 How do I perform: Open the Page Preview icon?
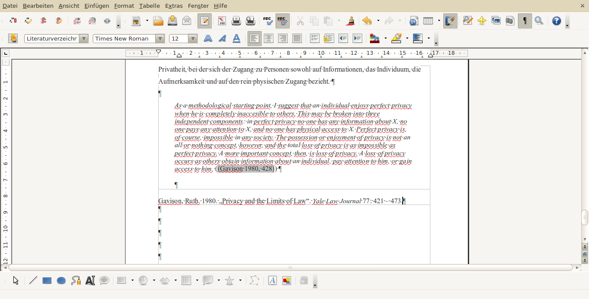250,21
